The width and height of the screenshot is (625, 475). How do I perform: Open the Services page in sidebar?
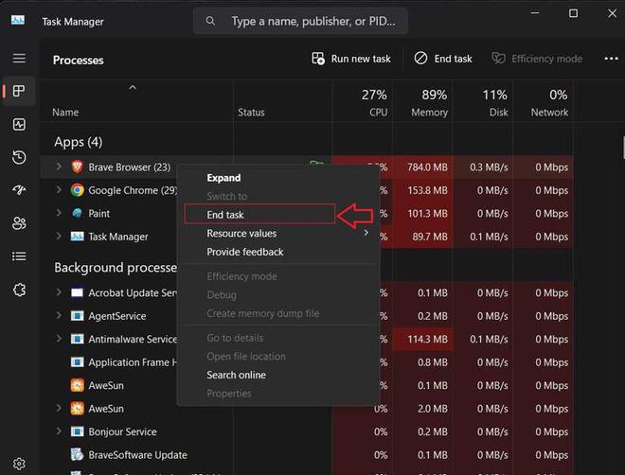(19, 290)
